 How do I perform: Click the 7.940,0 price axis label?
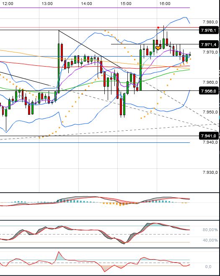coord(210,142)
